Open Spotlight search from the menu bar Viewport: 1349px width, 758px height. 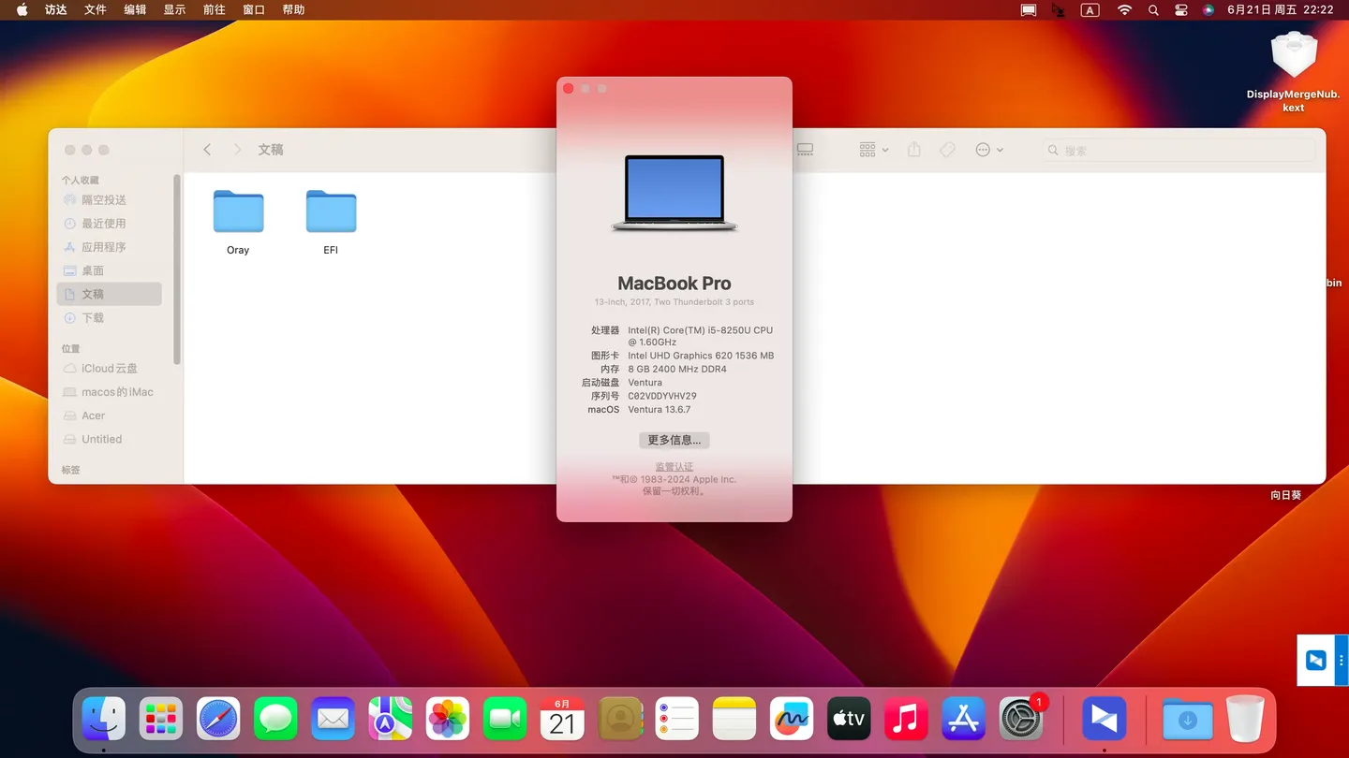[x=1153, y=10]
